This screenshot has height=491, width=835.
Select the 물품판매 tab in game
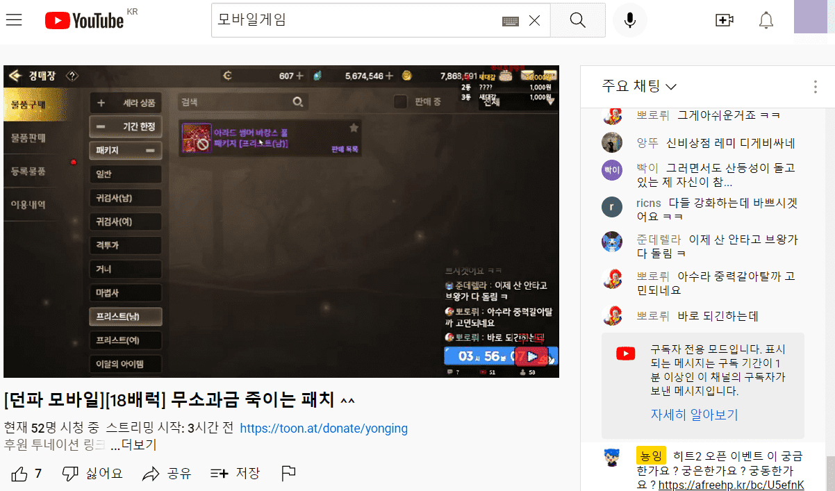(x=28, y=138)
